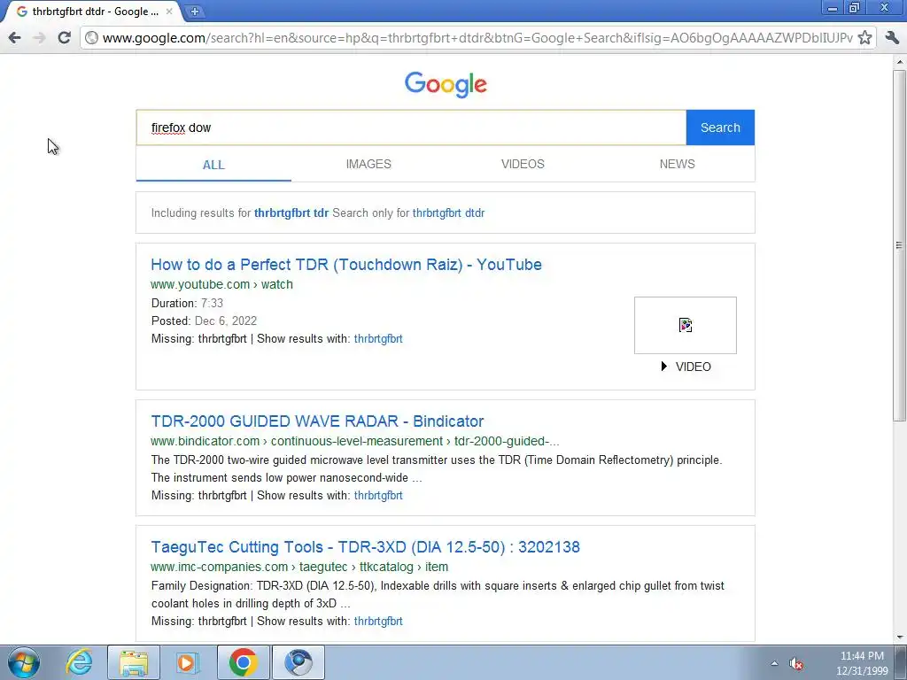Show hidden system tray icons
Image resolution: width=907 pixels, height=680 pixels.
coord(774,663)
